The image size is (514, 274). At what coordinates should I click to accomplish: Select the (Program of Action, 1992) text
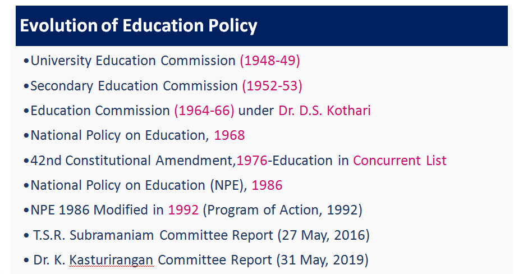(283, 210)
